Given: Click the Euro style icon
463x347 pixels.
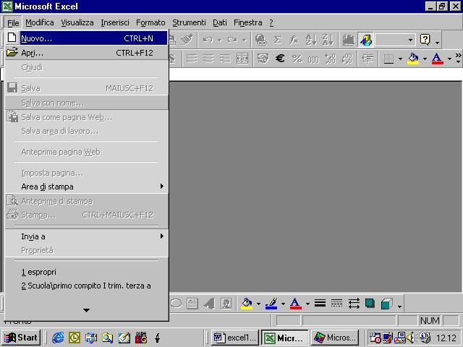Looking at the screenshot, I should tap(280, 59).
